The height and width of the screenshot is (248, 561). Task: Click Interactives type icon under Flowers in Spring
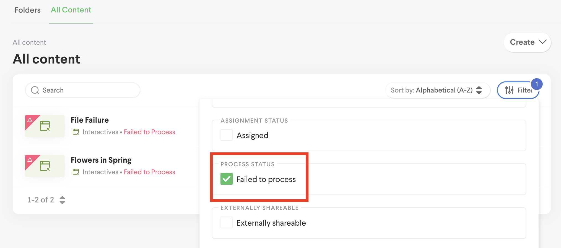tap(76, 172)
